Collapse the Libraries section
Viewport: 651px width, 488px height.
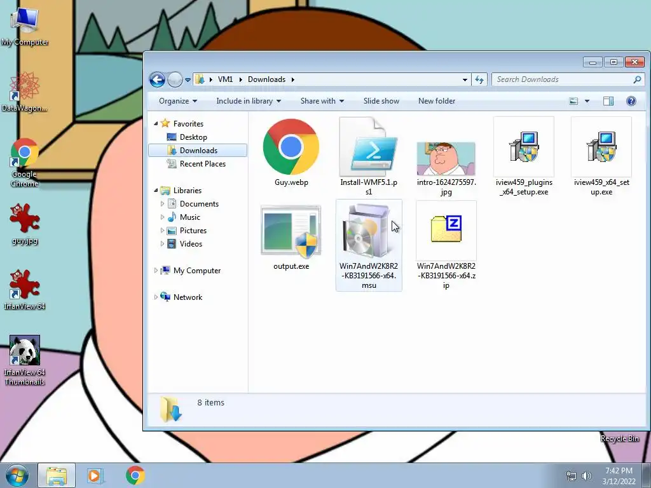(156, 191)
